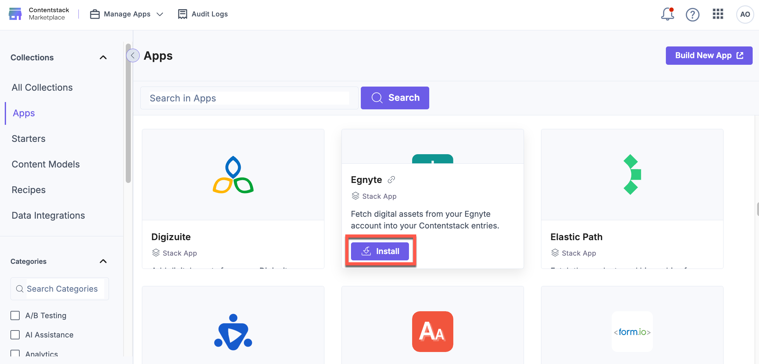Open the Egnyte app title
This screenshot has height=364, width=759.
[366, 180]
